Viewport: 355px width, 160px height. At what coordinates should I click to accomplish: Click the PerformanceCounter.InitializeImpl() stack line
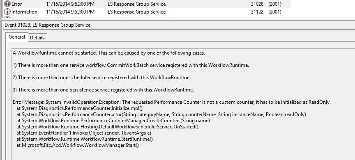79,108
